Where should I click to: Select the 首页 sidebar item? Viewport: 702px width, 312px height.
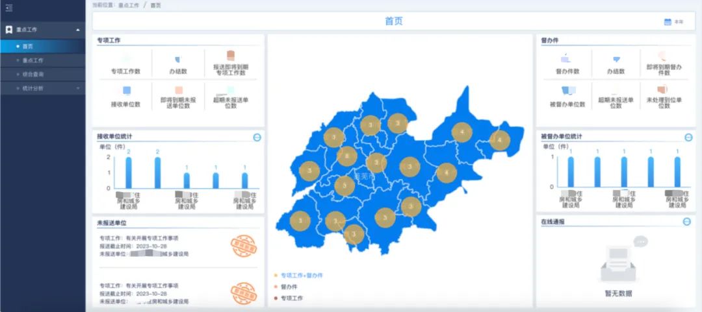pyautogui.click(x=27, y=46)
